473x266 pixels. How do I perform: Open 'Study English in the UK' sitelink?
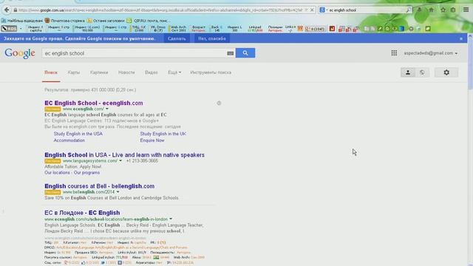(x=163, y=134)
